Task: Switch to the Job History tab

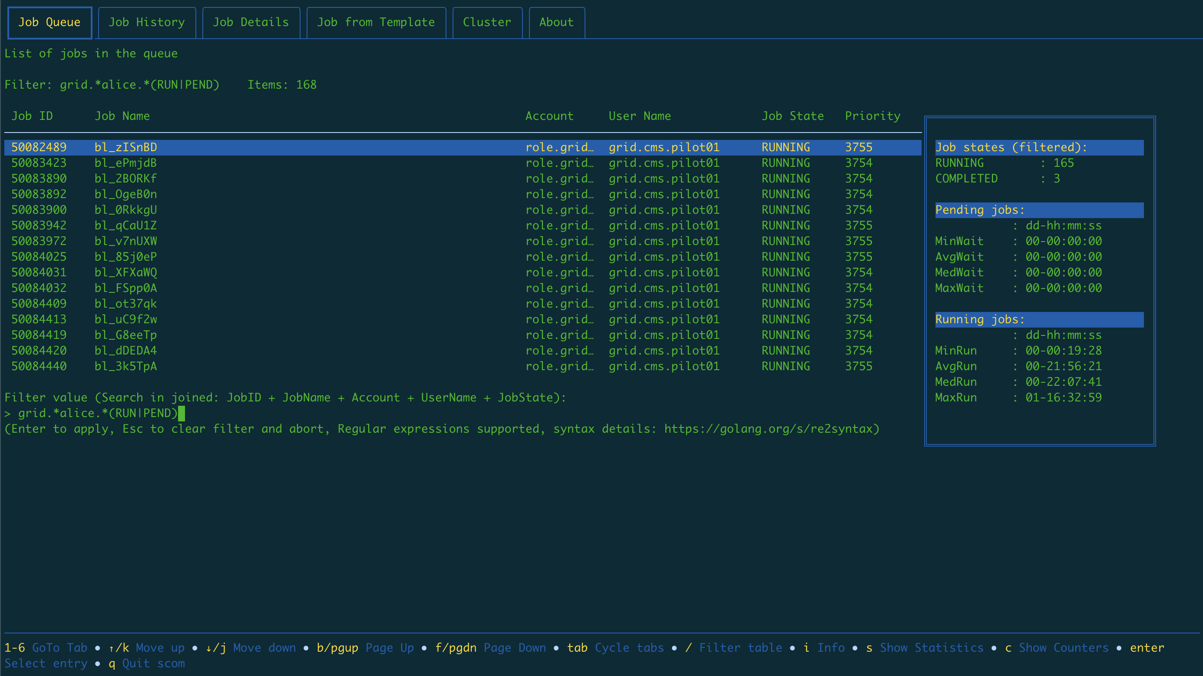Action: [x=147, y=23]
